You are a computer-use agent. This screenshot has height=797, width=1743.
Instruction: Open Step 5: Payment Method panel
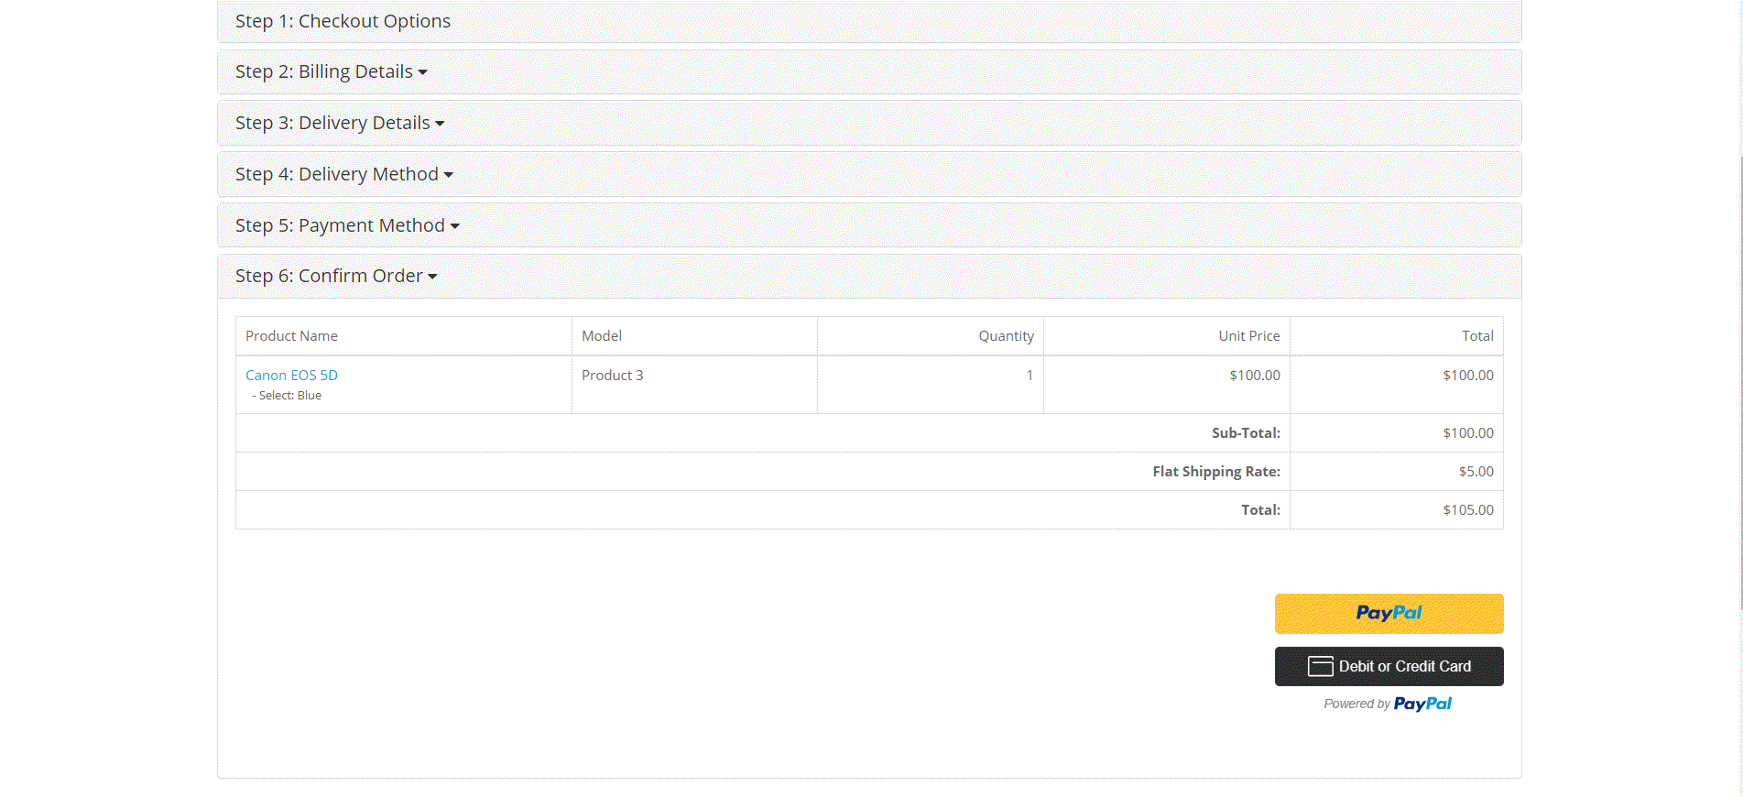[347, 225]
